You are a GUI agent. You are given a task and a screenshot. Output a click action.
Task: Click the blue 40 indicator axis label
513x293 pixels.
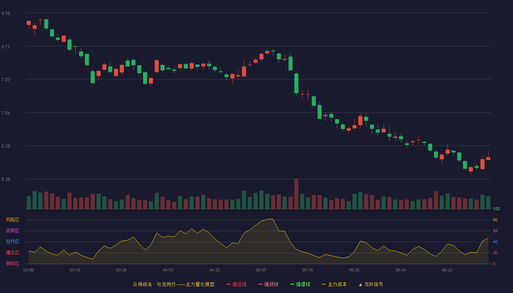click(495, 242)
